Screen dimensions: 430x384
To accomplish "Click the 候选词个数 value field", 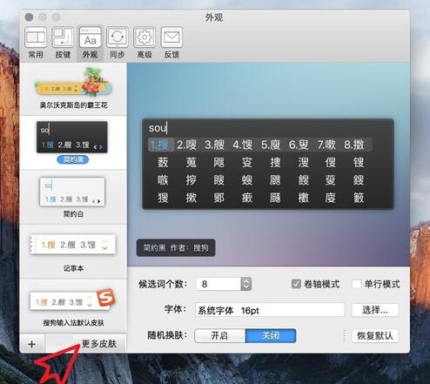I will (x=218, y=284).
